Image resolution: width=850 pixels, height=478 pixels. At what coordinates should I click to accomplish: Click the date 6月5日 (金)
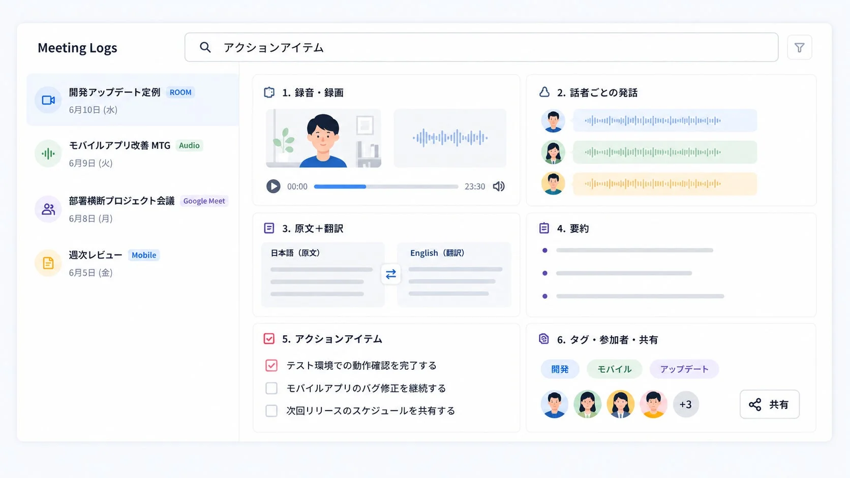tap(90, 273)
